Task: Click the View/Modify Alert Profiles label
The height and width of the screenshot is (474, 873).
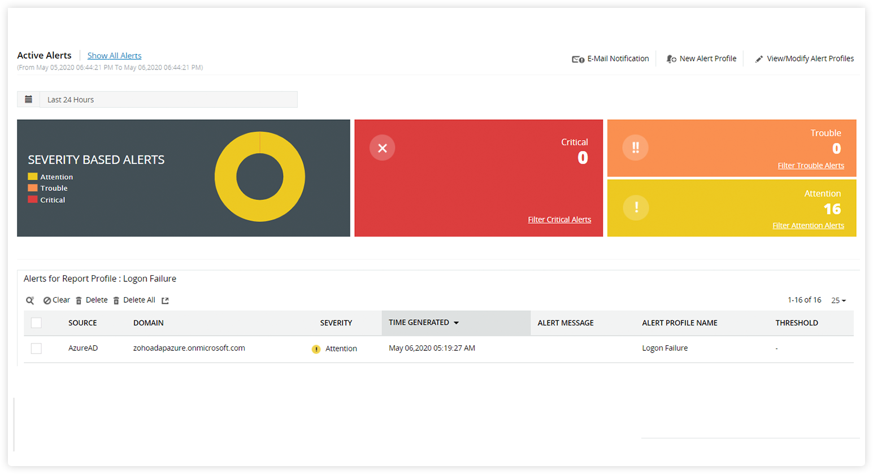Action: click(810, 59)
